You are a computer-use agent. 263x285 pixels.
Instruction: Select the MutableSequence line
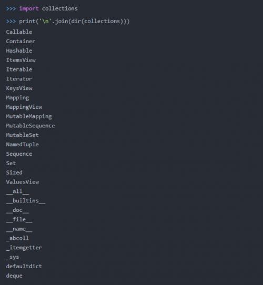[x=31, y=126]
